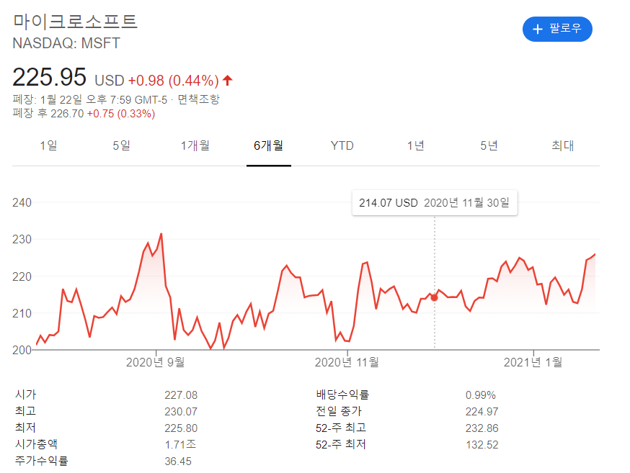This screenshot has height=473, width=630.
Task: Click the 배당수익률 value 0.99%
Action: [x=481, y=395]
